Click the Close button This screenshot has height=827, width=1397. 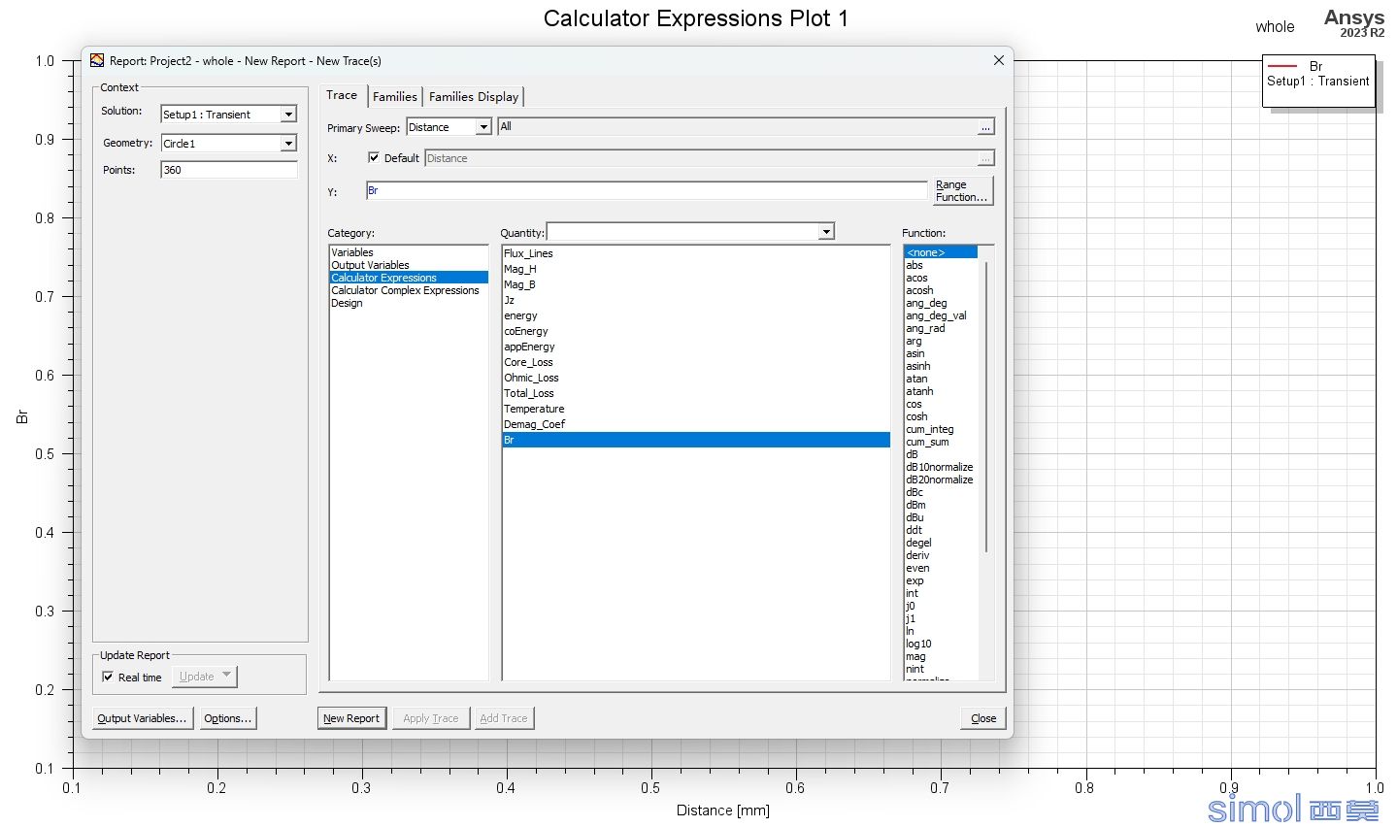pyautogui.click(x=983, y=718)
